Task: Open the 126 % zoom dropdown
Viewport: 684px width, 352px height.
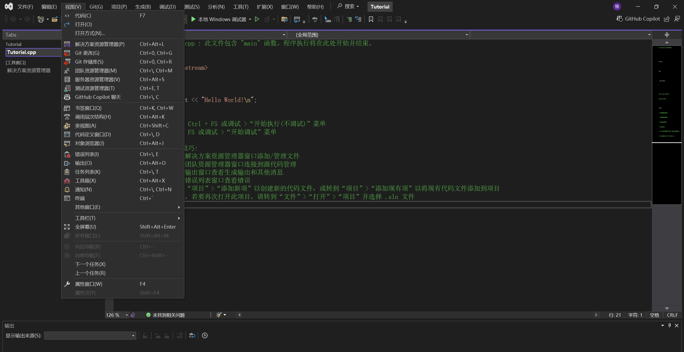Action: coord(127,315)
